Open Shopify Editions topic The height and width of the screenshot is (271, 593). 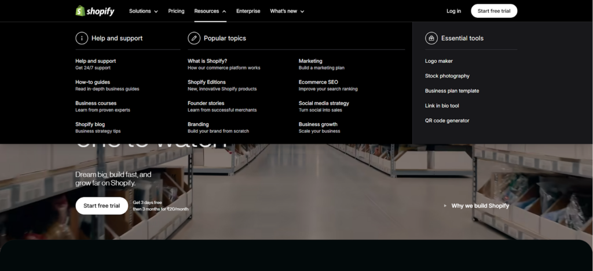pyautogui.click(x=222, y=86)
